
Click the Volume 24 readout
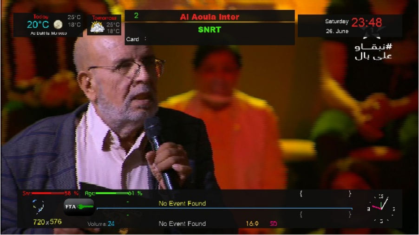pyautogui.click(x=101, y=224)
